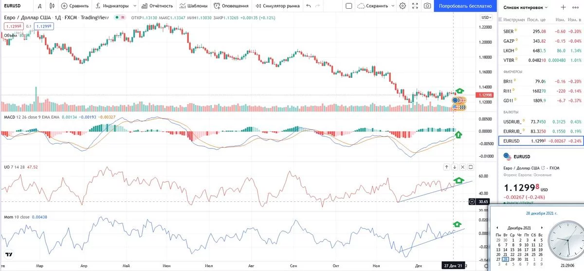Select the VTBR row in watchlist
584x271 pixels.
coord(541,60)
